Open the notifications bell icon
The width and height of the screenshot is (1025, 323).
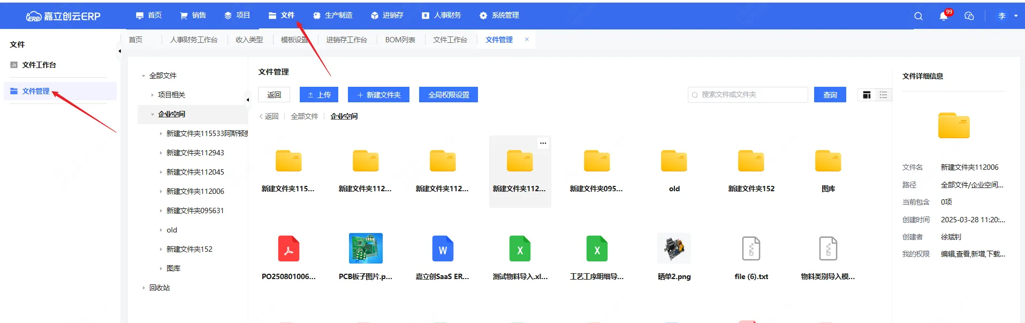(x=943, y=16)
